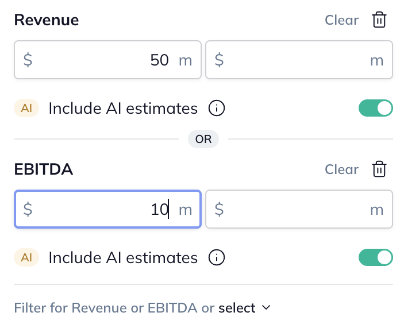
Task: Clear the Revenue filter values
Action: point(341,20)
